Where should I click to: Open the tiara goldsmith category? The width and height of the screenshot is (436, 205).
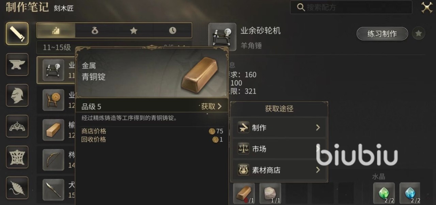(17, 126)
